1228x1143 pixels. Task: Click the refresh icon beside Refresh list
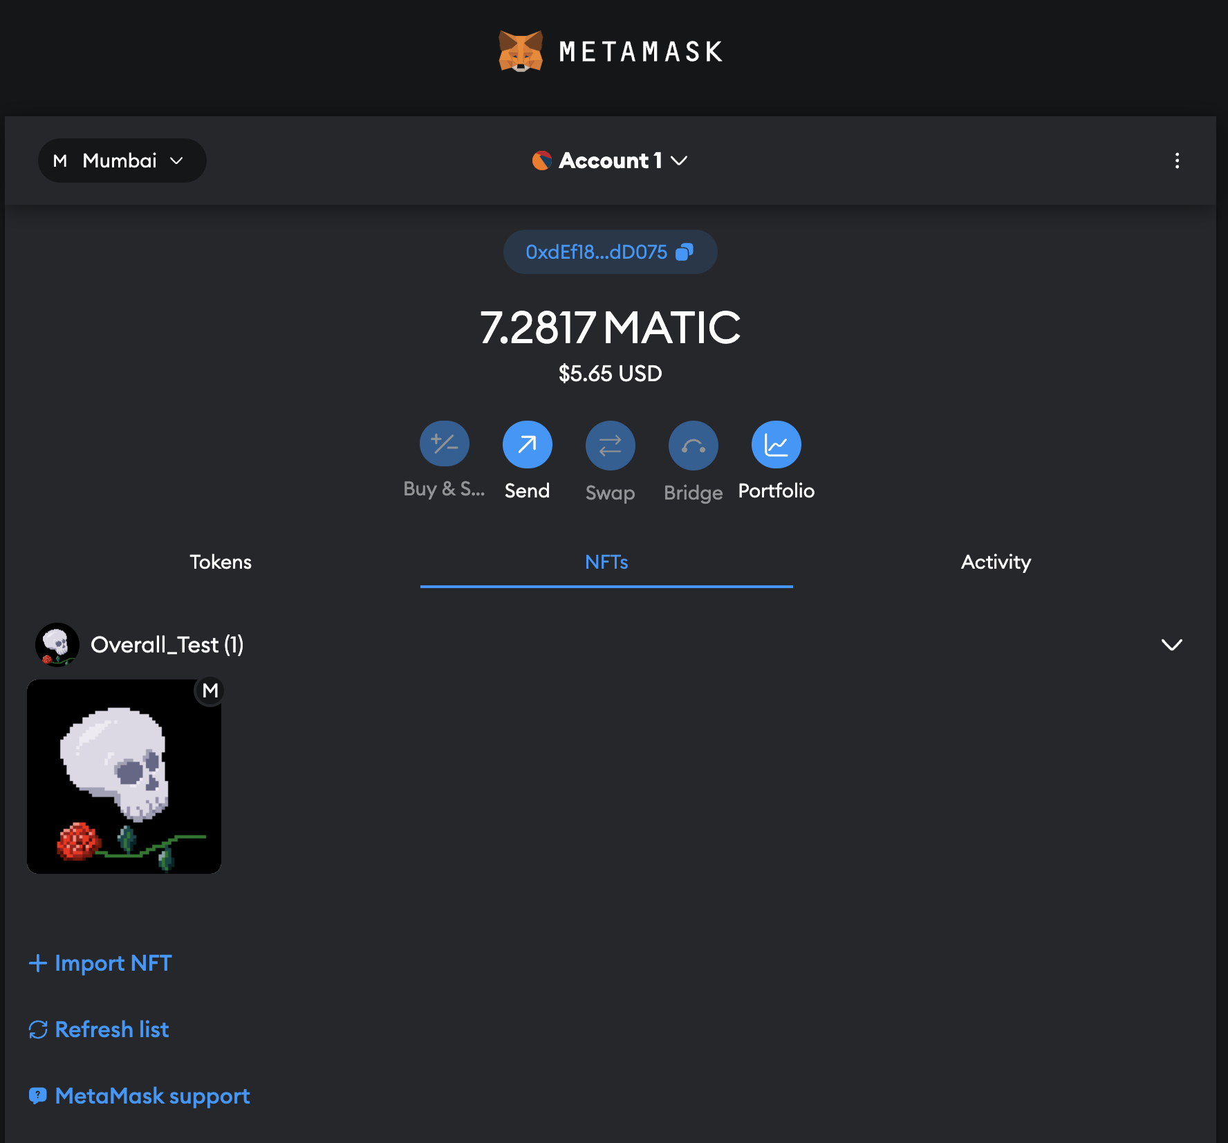tap(38, 1030)
